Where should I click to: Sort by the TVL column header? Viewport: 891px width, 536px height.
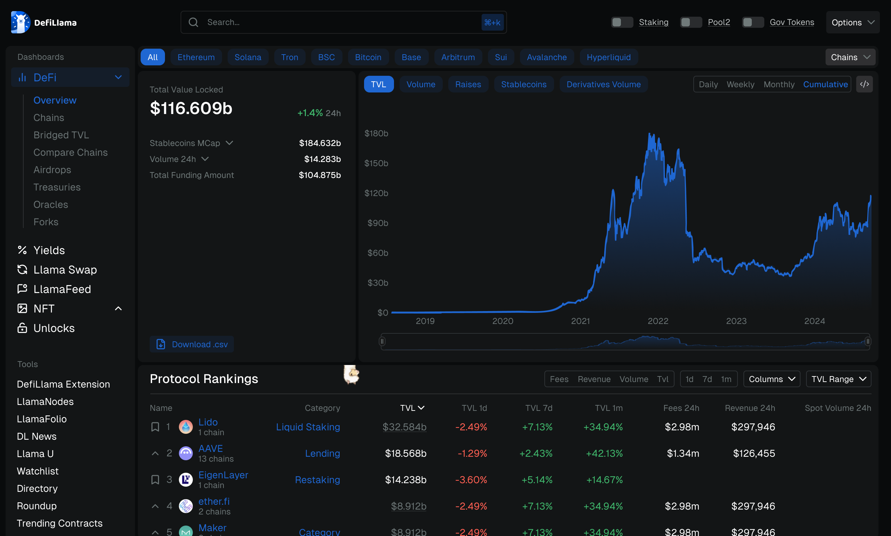[412, 408]
